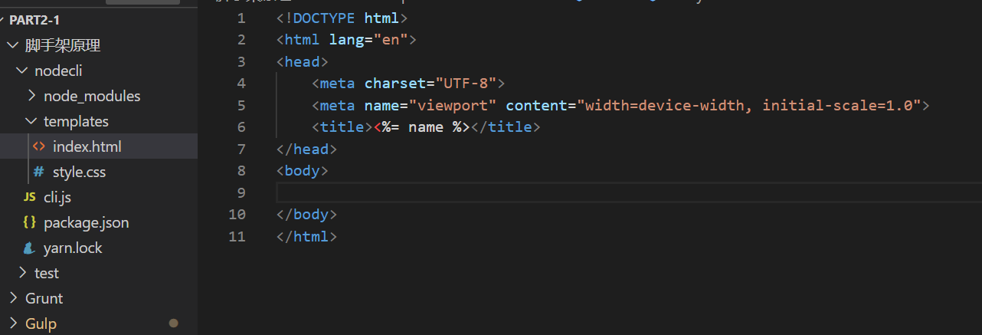The width and height of the screenshot is (982, 335).
Task: Click the JS icon beside cli.js
Action: 29,197
